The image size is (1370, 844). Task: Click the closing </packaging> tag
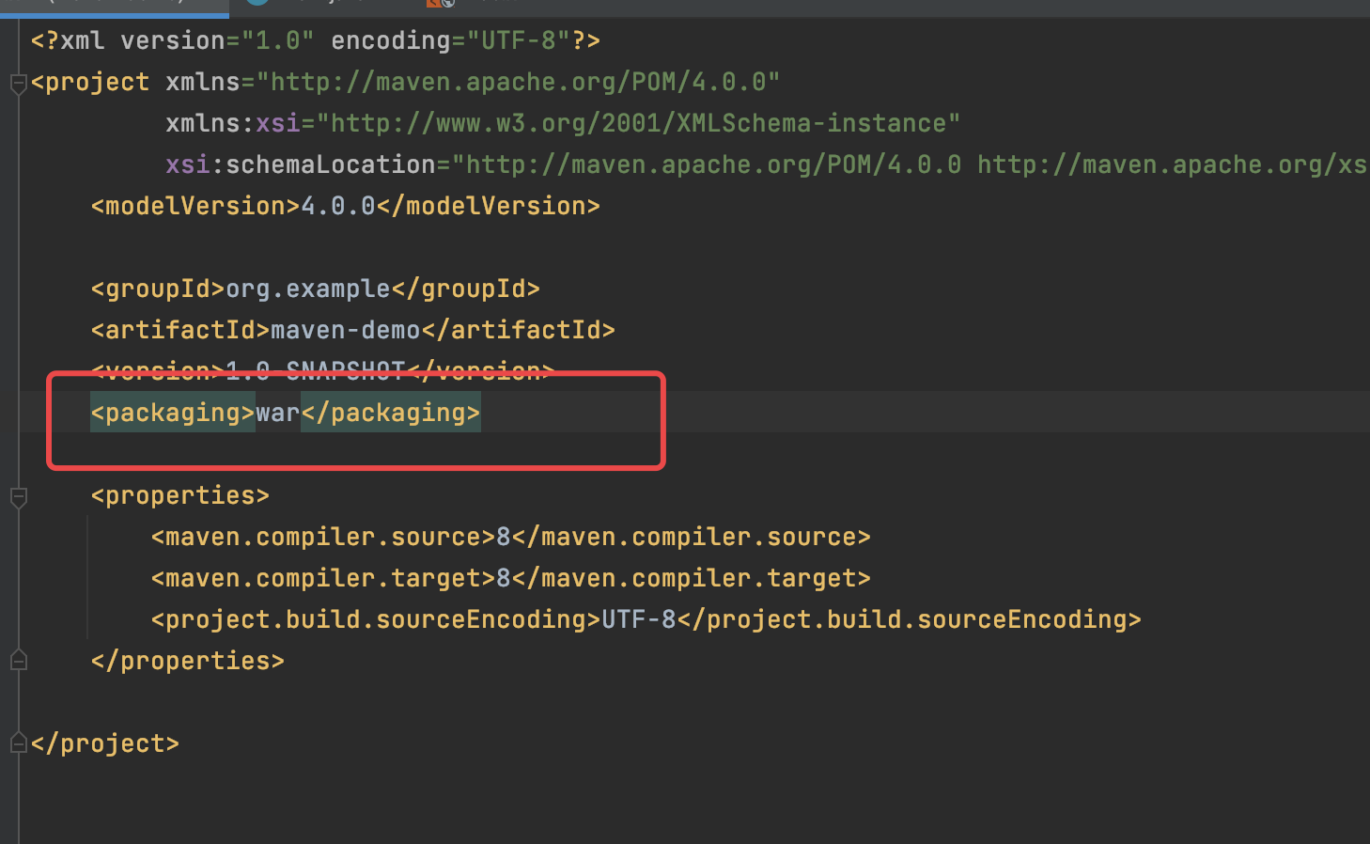click(x=391, y=414)
